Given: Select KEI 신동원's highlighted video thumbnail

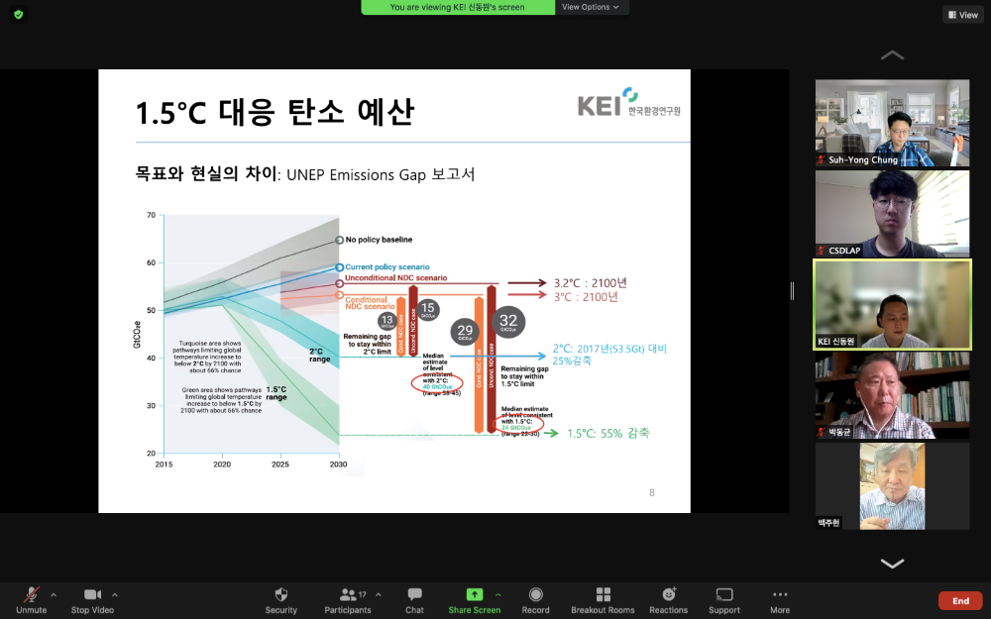Looking at the screenshot, I should pyautogui.click(x=893, y=304).
